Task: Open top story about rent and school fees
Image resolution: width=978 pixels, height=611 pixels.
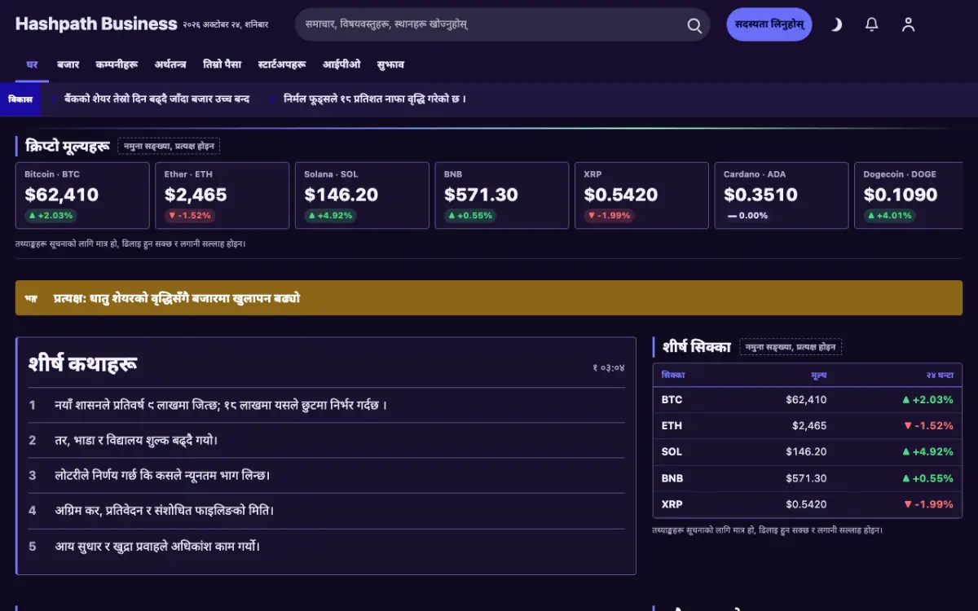Action: click(137, 440)
